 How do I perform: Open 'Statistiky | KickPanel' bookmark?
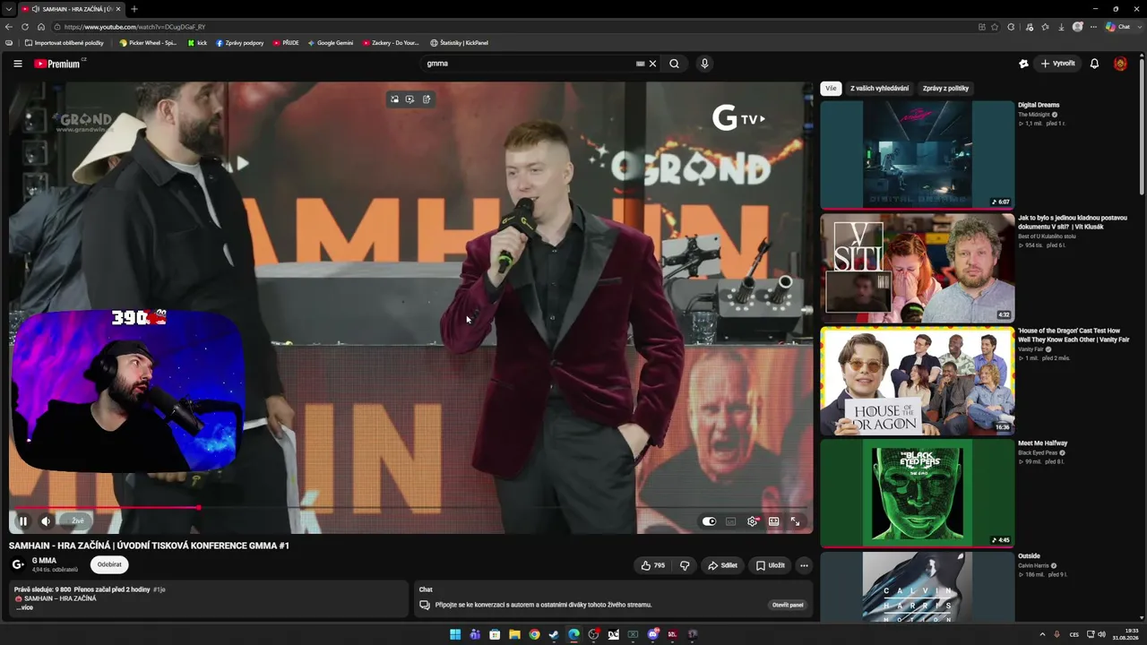(x=459, y=43)
